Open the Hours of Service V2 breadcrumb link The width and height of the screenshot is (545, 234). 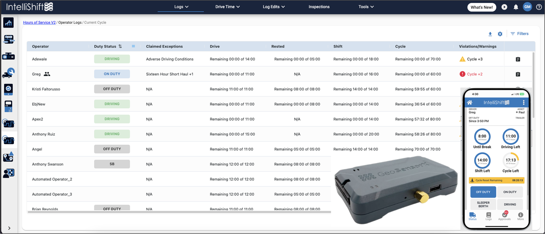coord(39,22)
